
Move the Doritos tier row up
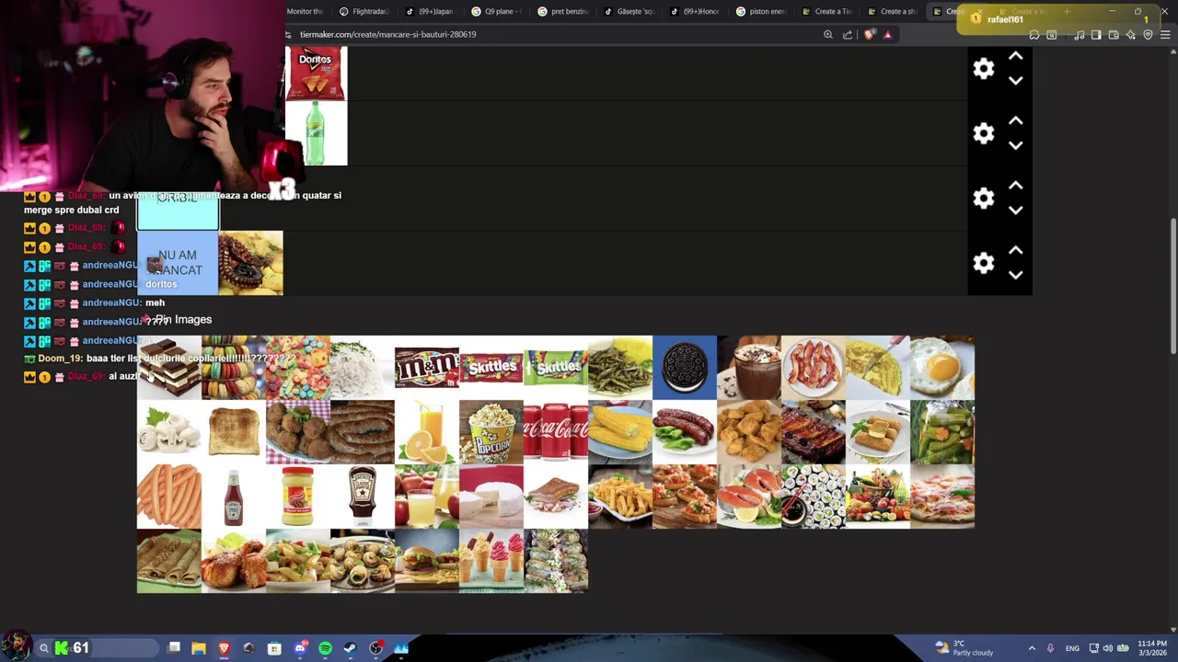[x=1015, y=57]
